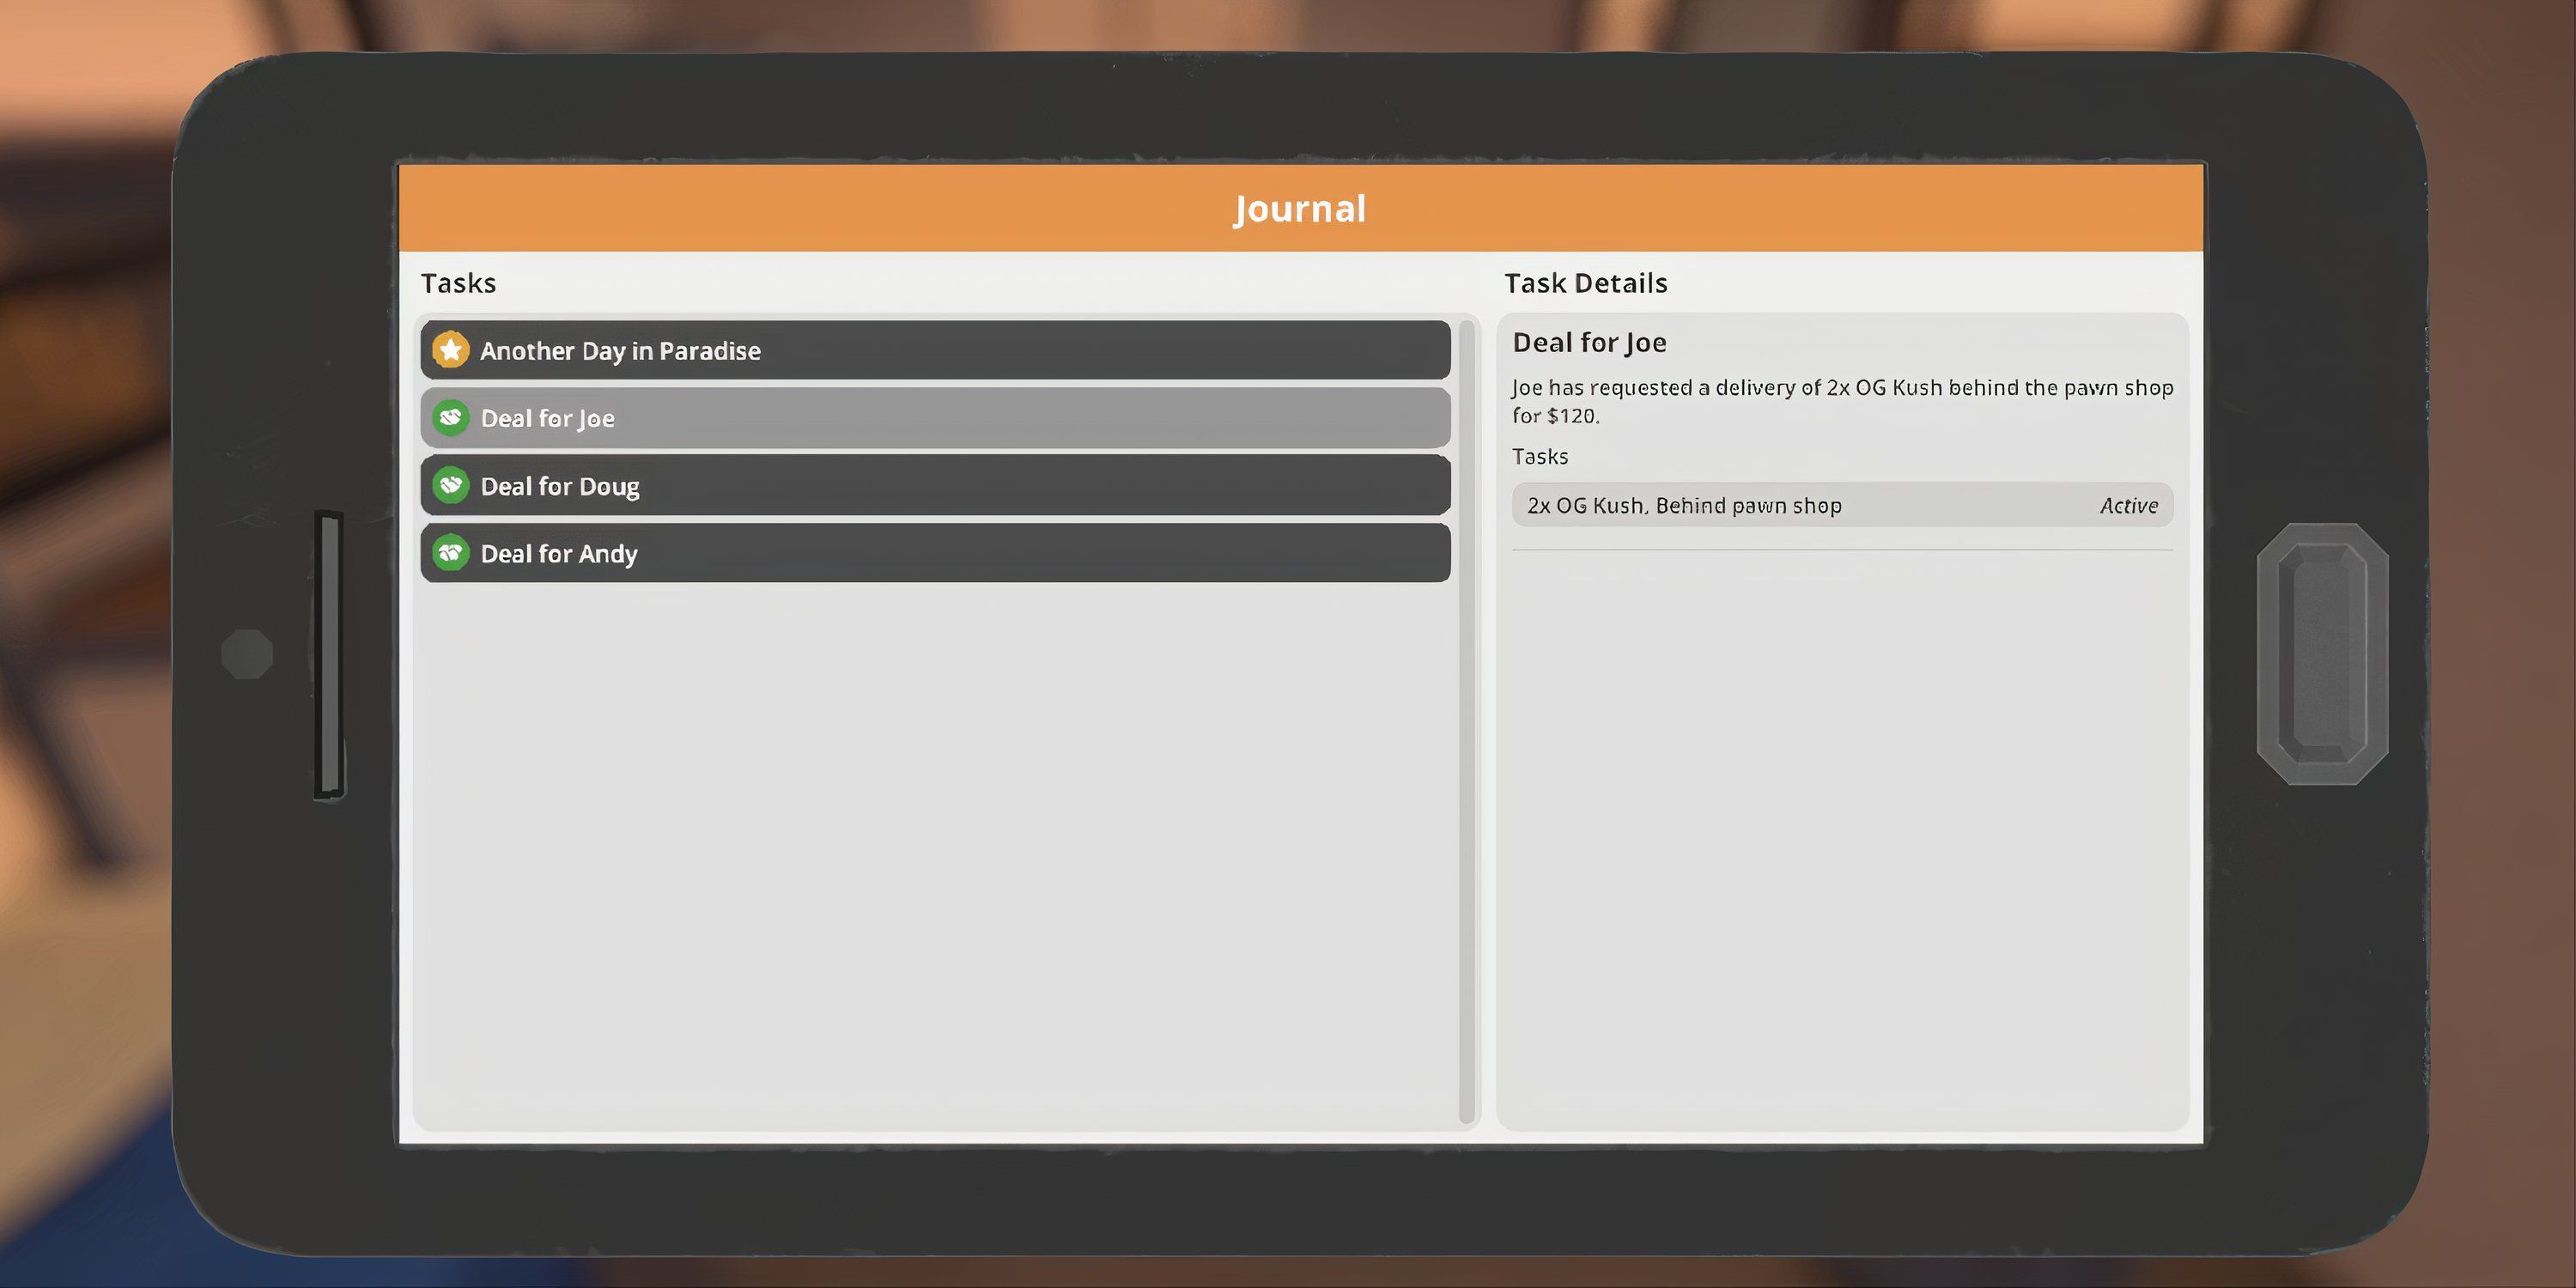Click the star icon of Another Day in Paradise
2576x1288 pixels.
click(x=451, y=350)
